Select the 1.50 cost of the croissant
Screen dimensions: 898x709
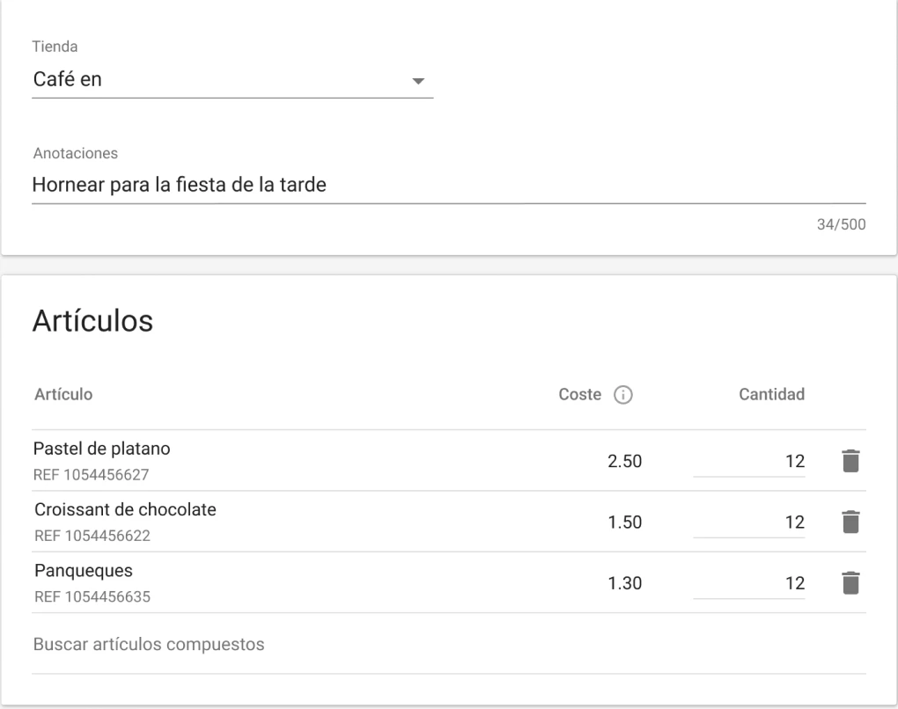pos(625,522)
